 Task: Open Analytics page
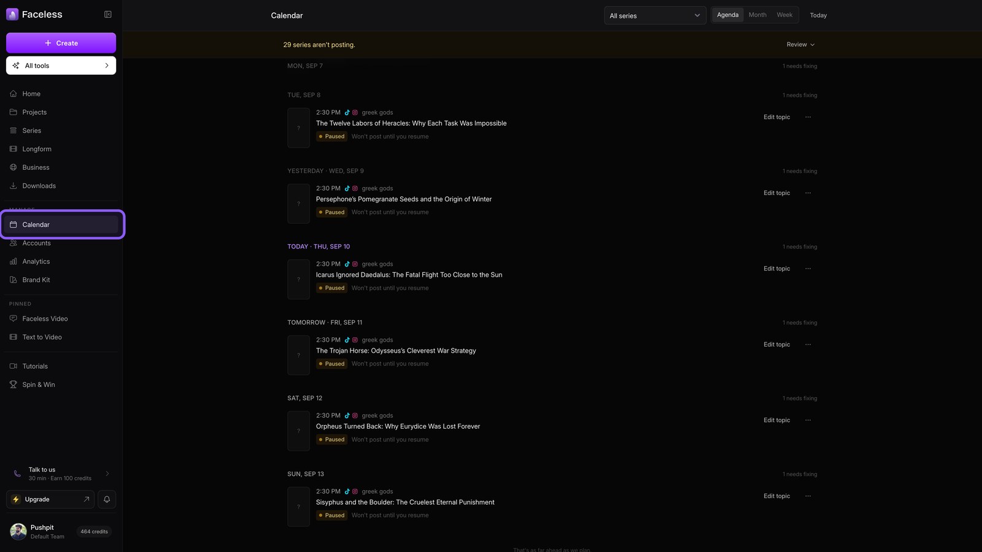click(x=61, y=261)
